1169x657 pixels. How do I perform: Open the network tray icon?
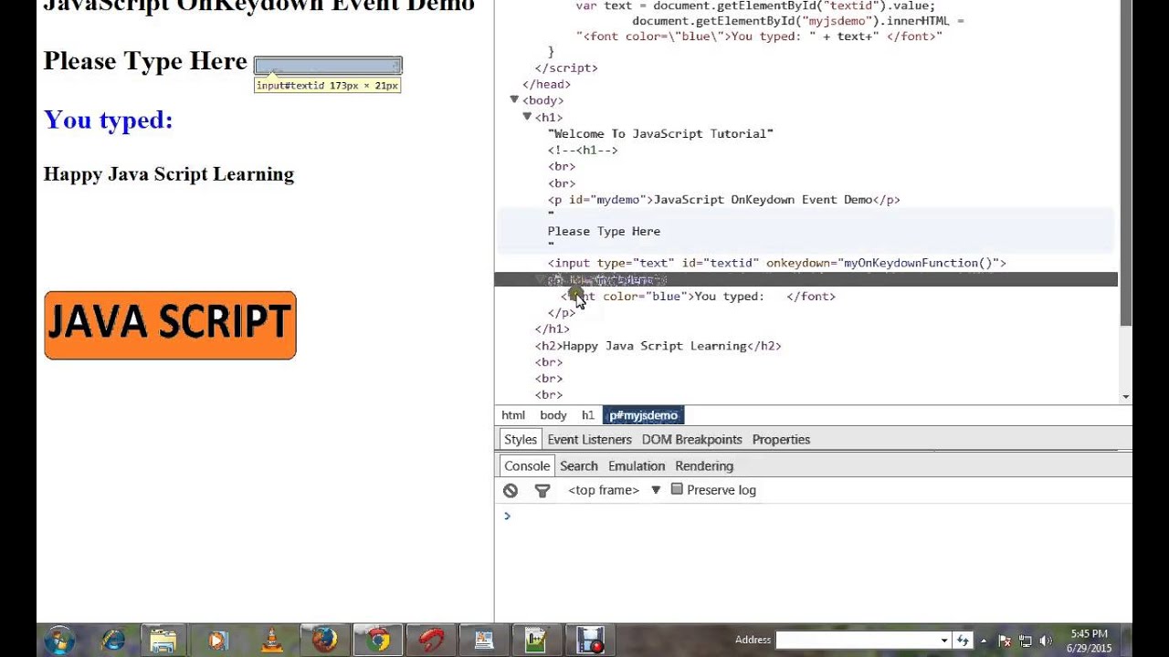(1026, 641)
